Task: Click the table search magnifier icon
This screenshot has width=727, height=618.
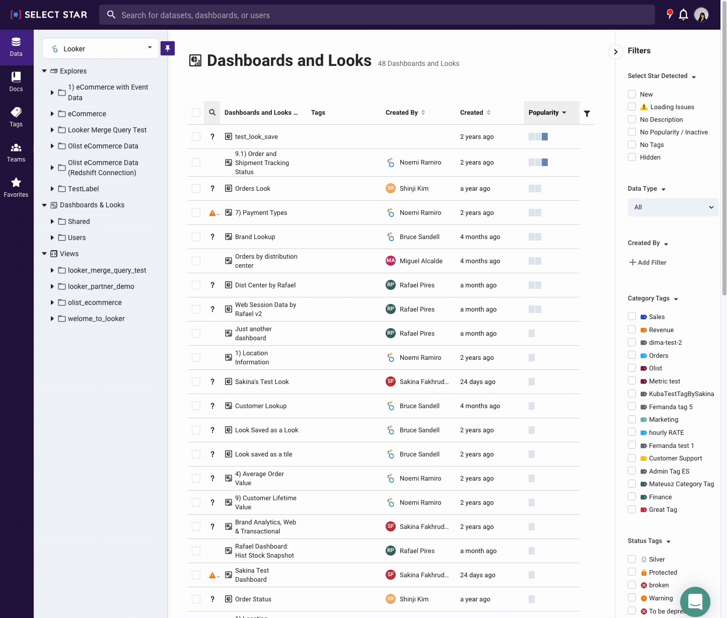Action: pos(212,113)
